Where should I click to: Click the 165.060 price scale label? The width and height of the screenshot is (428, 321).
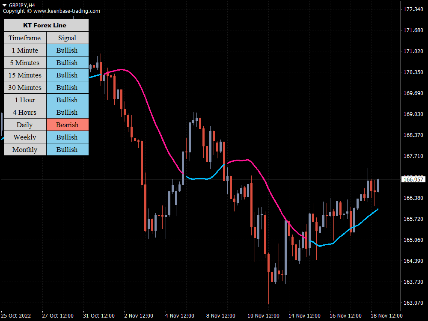tap(413, 240)
